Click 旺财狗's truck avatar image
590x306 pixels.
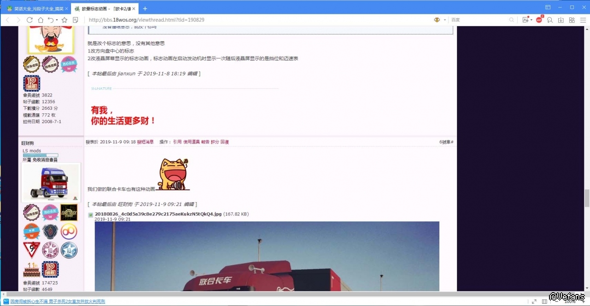[51, 183]
